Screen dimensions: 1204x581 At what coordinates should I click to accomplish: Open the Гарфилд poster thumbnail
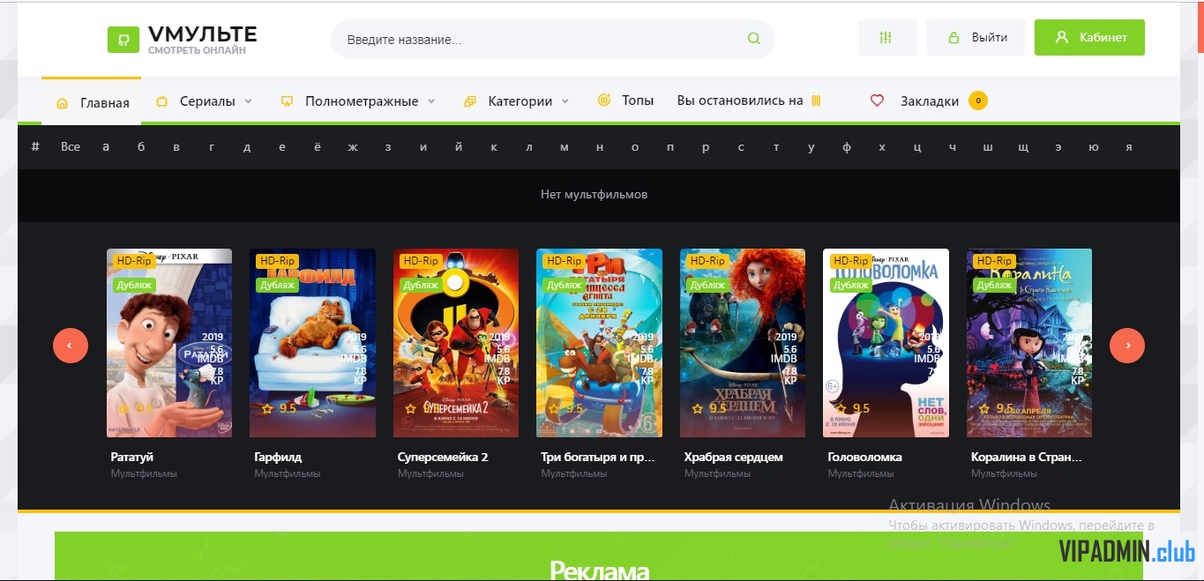[313, 343]
